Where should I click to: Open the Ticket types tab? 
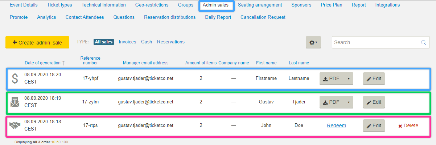click(59, 5)
